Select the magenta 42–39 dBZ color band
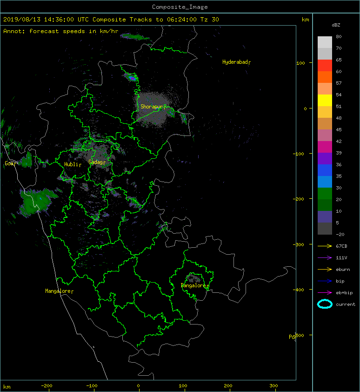Screen dimensions: 360x392 pos(325,147)
